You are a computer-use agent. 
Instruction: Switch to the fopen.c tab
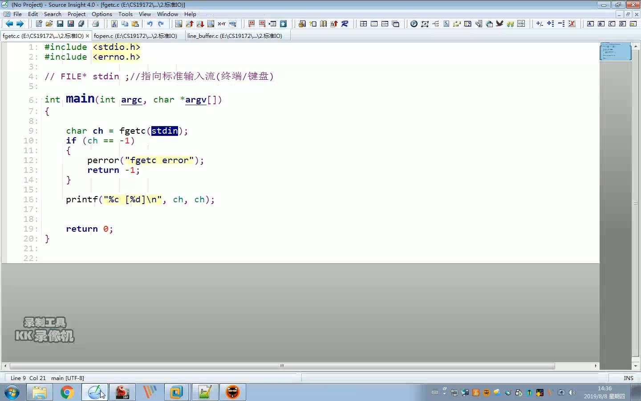click(136, 36)
